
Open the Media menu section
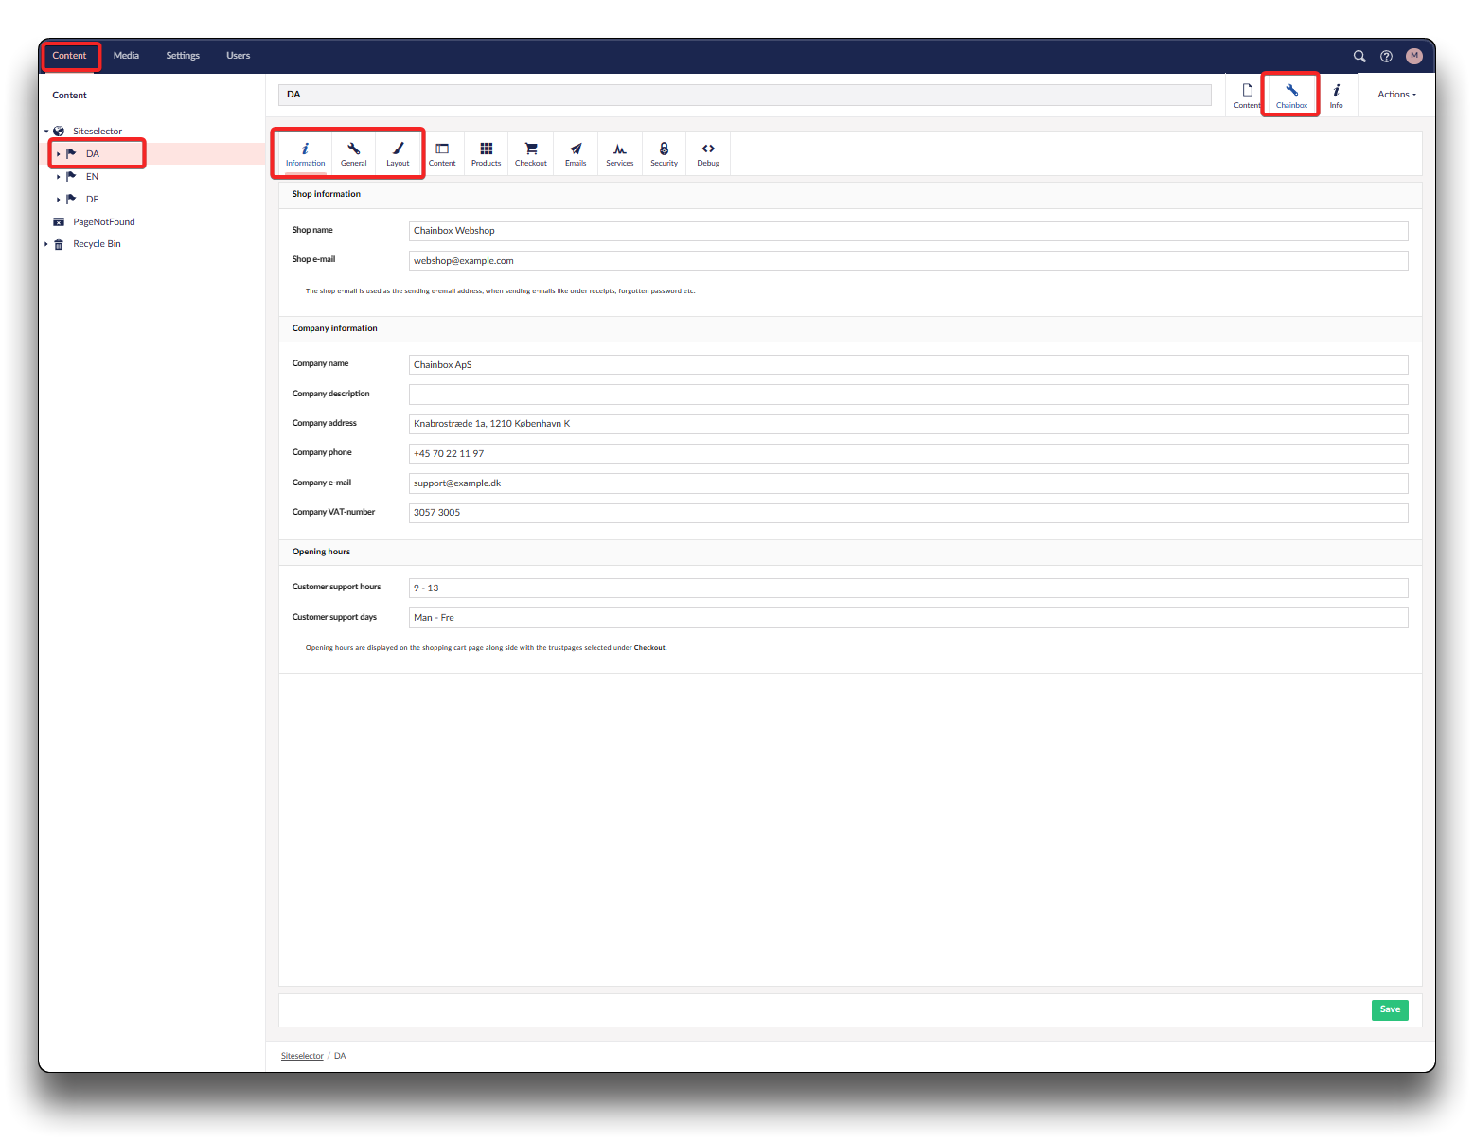click(126, 56)
